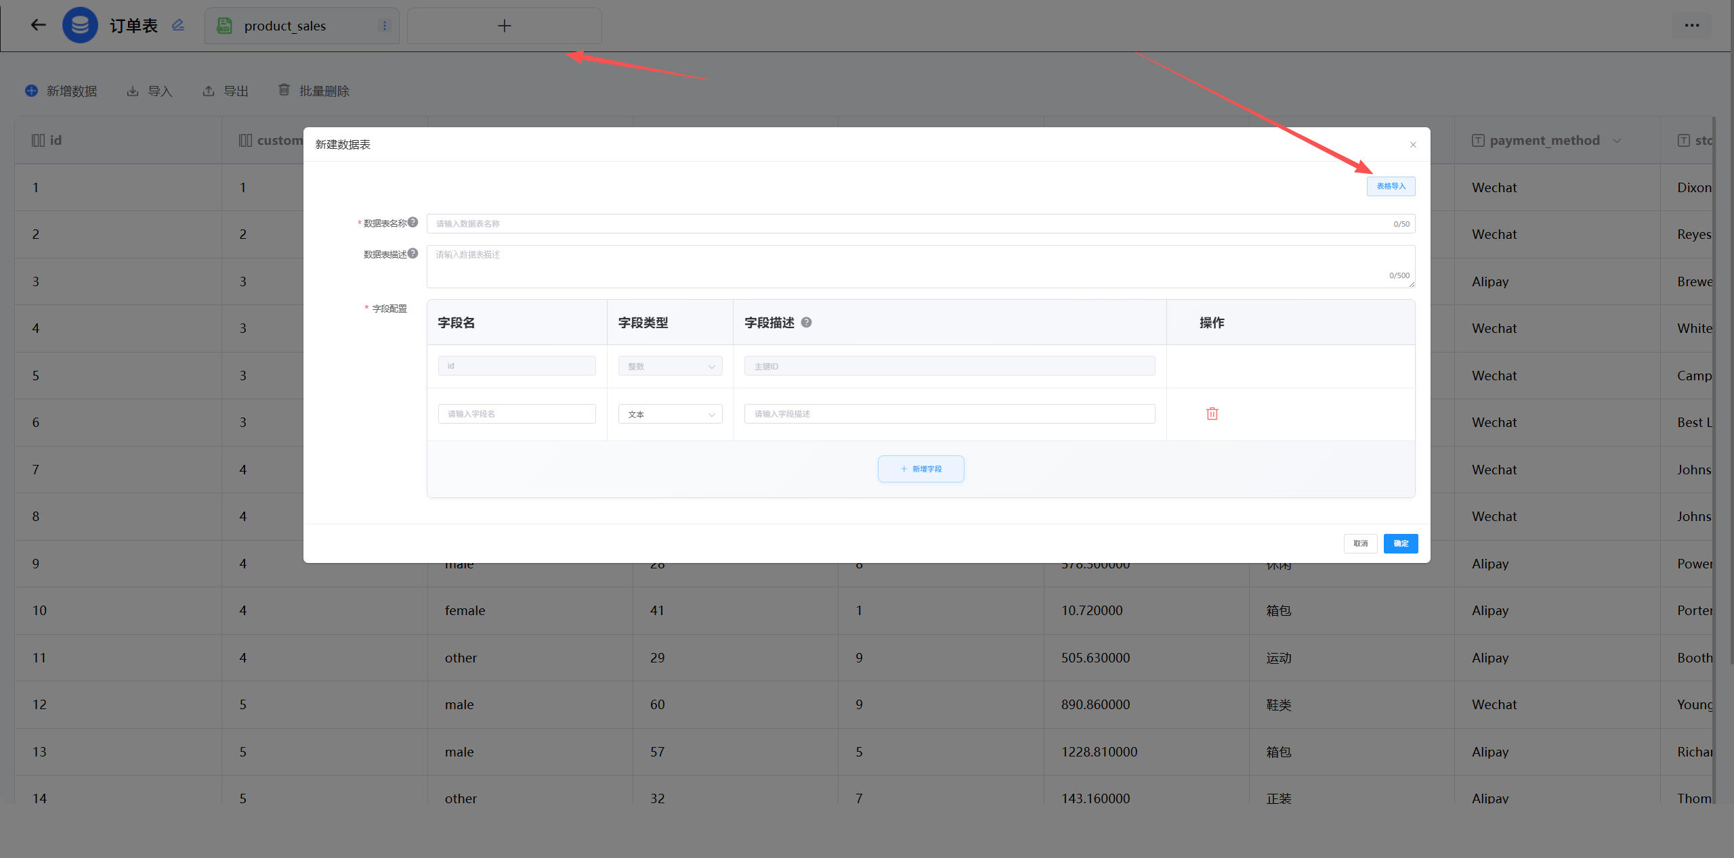
Task: Expand the 文本 field type dropdown
Action: pos(670,414)
